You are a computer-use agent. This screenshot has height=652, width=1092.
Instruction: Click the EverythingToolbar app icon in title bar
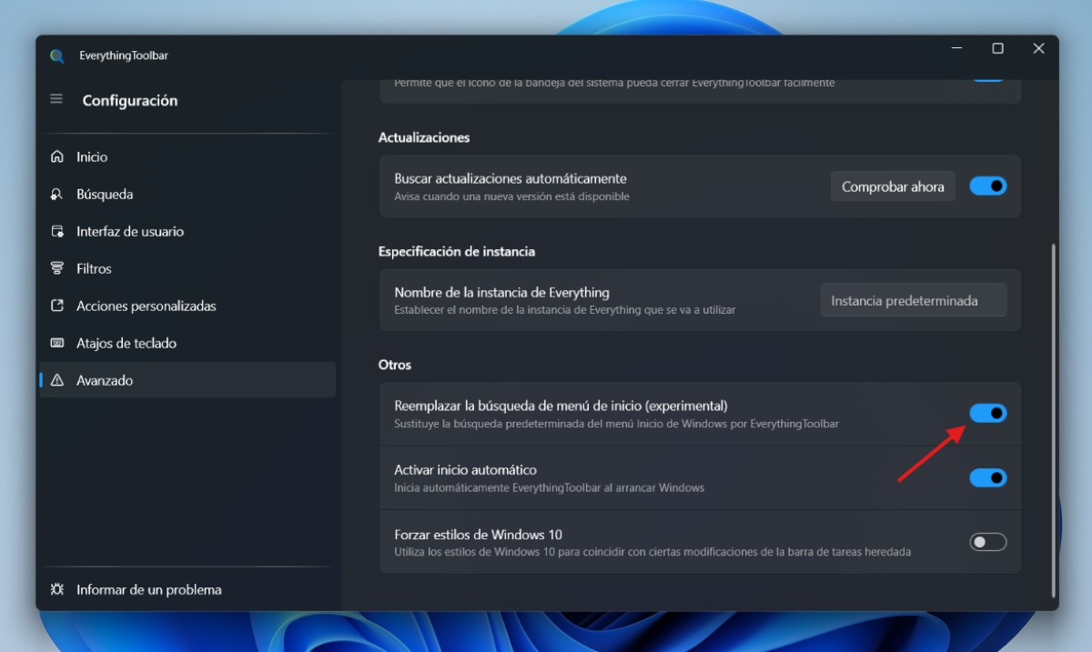57,55
